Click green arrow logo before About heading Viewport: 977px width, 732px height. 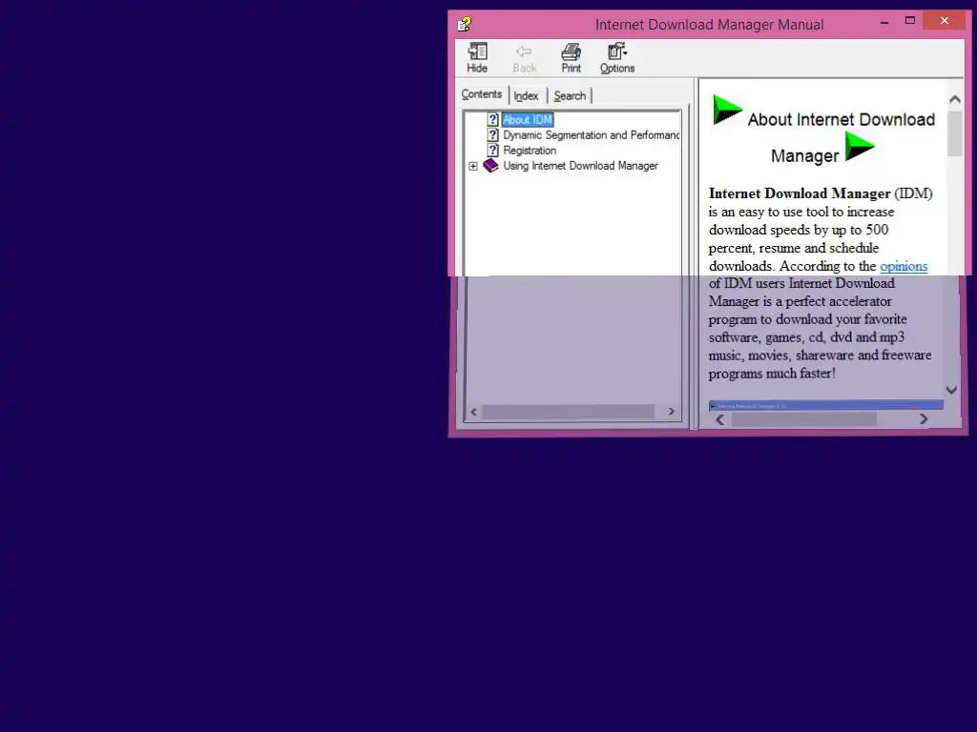pos(726,110)
